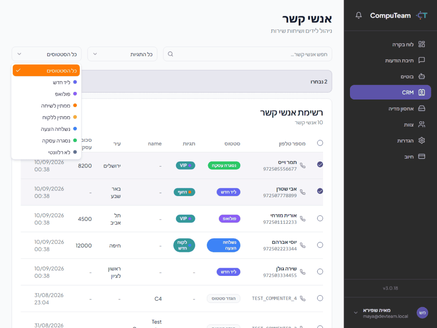Choose נסגרה עסקה status filter option

[x=46, y=141]
